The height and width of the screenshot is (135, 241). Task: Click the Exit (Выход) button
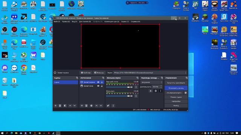pos(176,106)
